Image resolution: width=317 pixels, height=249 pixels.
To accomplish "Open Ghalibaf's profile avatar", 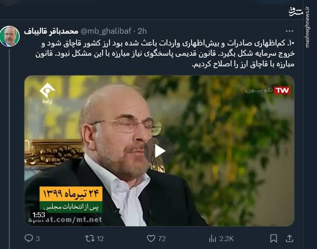I will [x=10, y=36].
